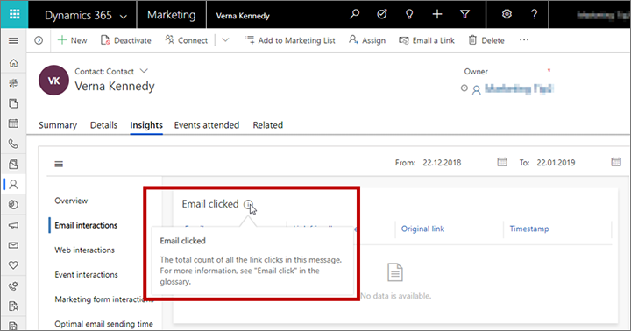Click the Deactivate button
631x331 pixels.
[126, 40]
